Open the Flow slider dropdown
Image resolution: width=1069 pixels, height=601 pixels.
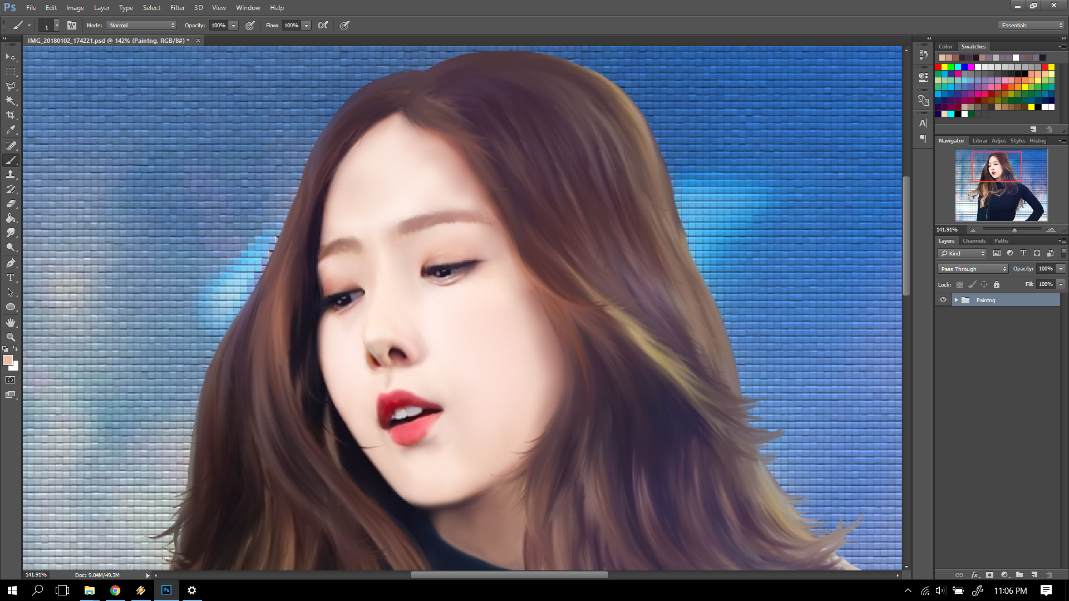coord(306,25)
